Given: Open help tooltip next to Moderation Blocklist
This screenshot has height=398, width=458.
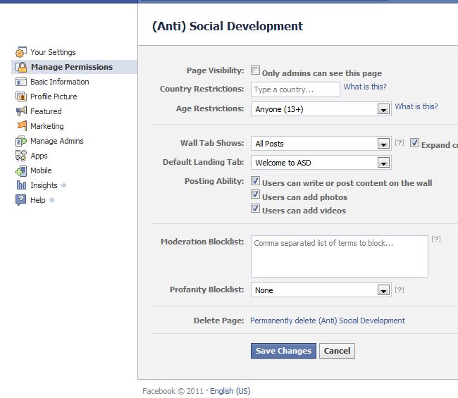Looking at the screenshot, I should point(436,239).
